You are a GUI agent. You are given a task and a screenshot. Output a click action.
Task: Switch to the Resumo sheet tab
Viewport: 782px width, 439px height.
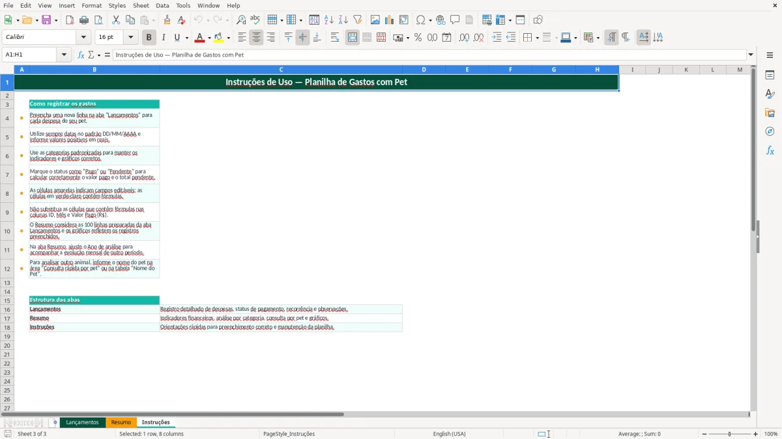(121, 423)
